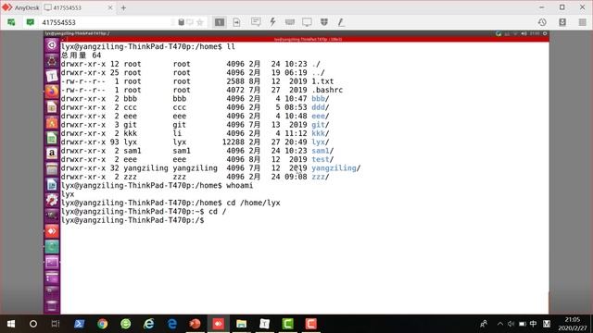The height and width of the screenshot is (333, 593).
Task: Launch PowerShell from Windows taskbar
Action: point(80,324)
